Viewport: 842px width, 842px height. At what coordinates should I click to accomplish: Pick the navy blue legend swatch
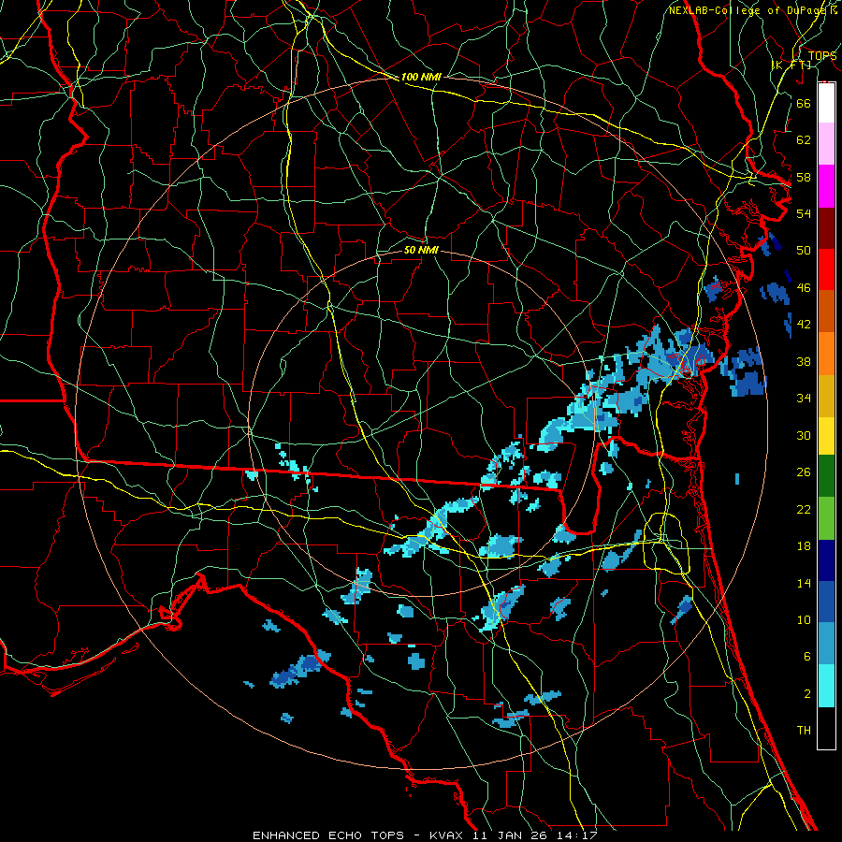tap(826, 560)
